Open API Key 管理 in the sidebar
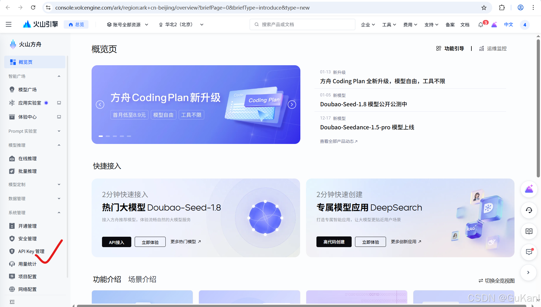 [31, 251]
